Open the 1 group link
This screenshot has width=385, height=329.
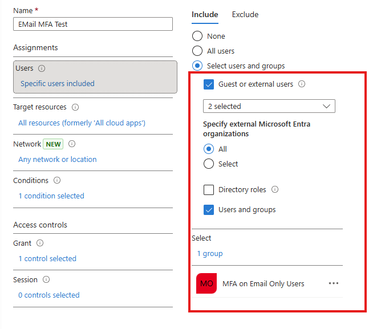[x=210, y=253]
